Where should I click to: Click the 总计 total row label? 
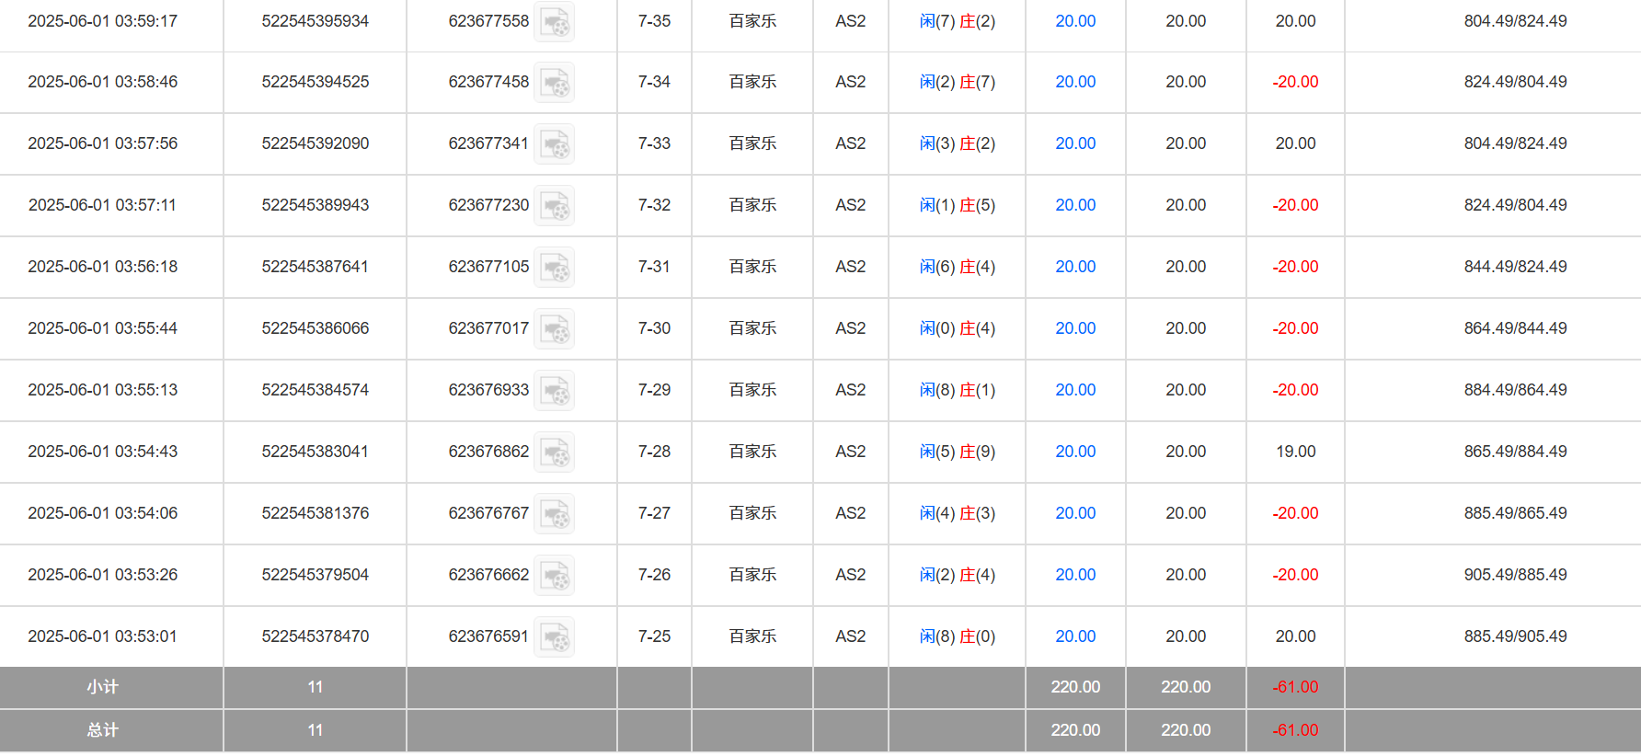click(102, 730)
